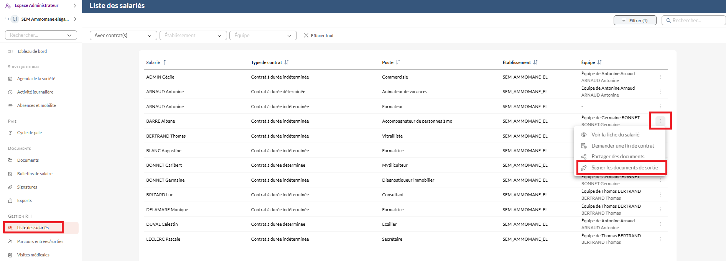726x261 pixels.
Task: Expand the Établissement filter dropdown
Action: [193, 36]
